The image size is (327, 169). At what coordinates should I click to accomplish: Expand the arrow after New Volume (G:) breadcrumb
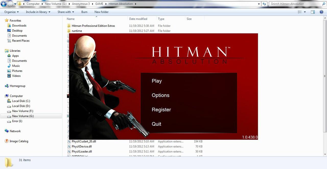pos(69,4)
